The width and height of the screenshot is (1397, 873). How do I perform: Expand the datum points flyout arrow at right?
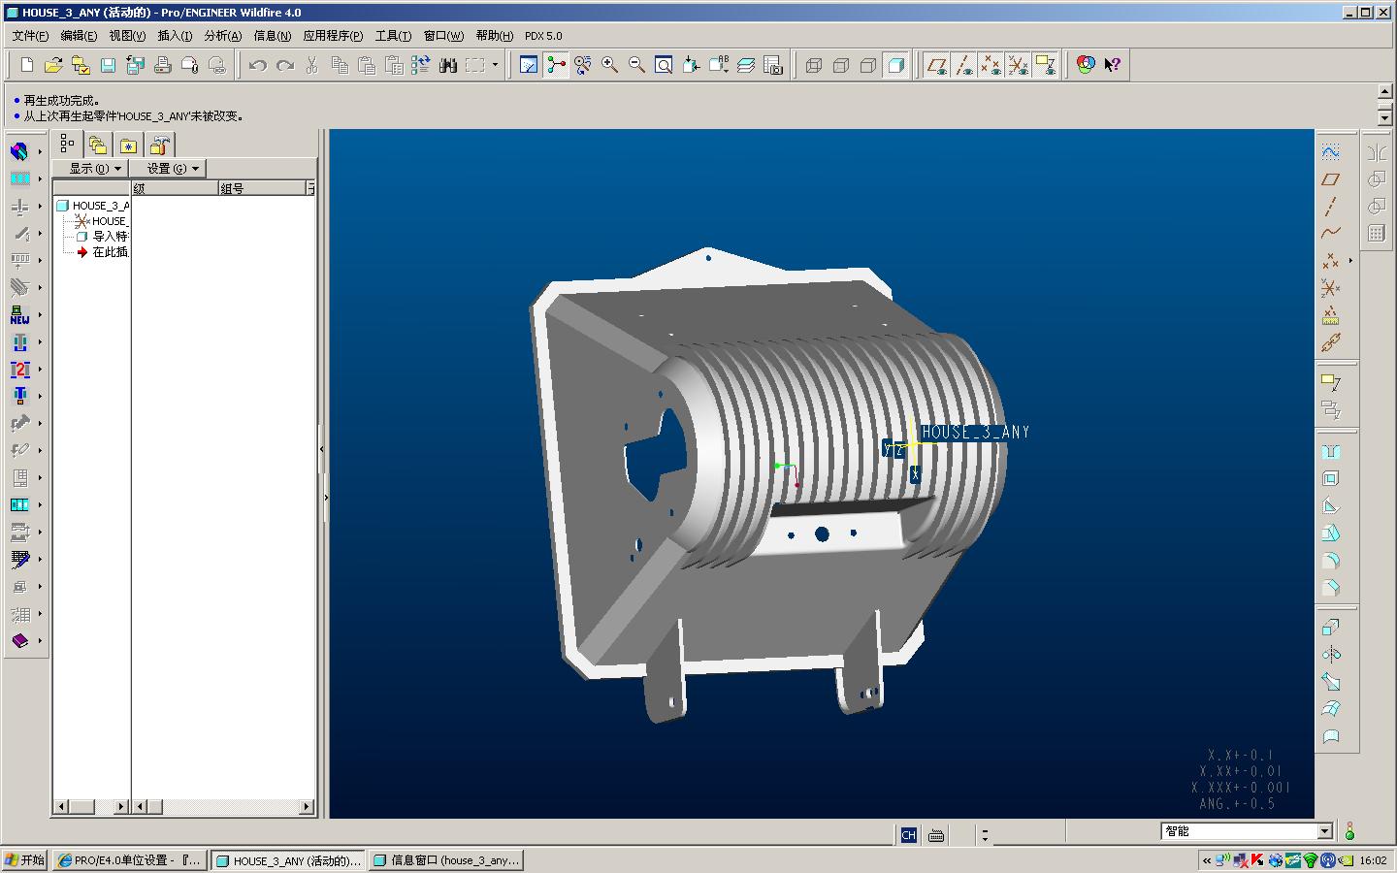point(1350,261)
